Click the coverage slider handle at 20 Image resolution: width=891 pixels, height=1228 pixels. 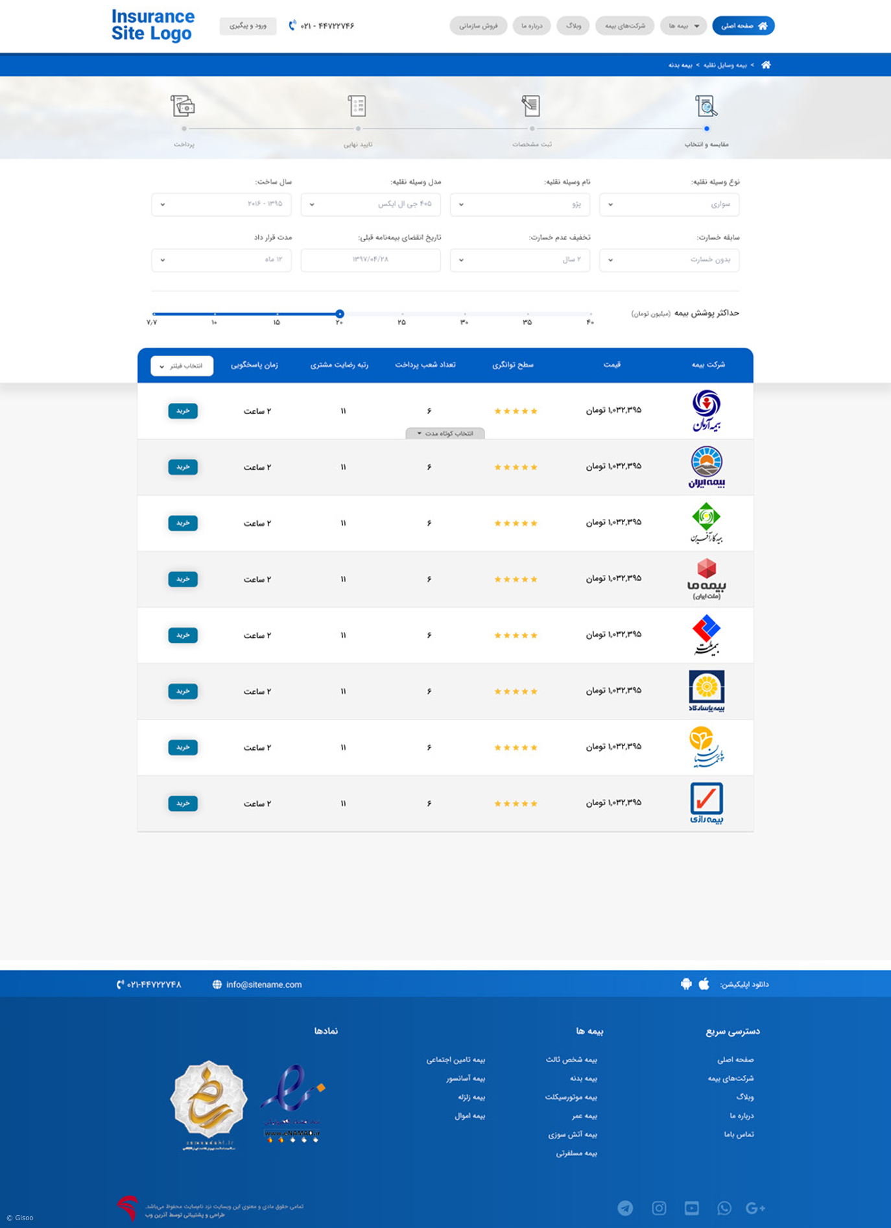click(340, 314)
